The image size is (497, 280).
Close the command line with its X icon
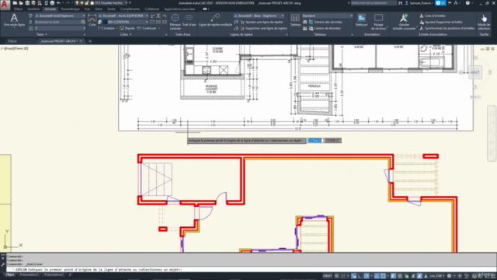click(x=3, y=258)
